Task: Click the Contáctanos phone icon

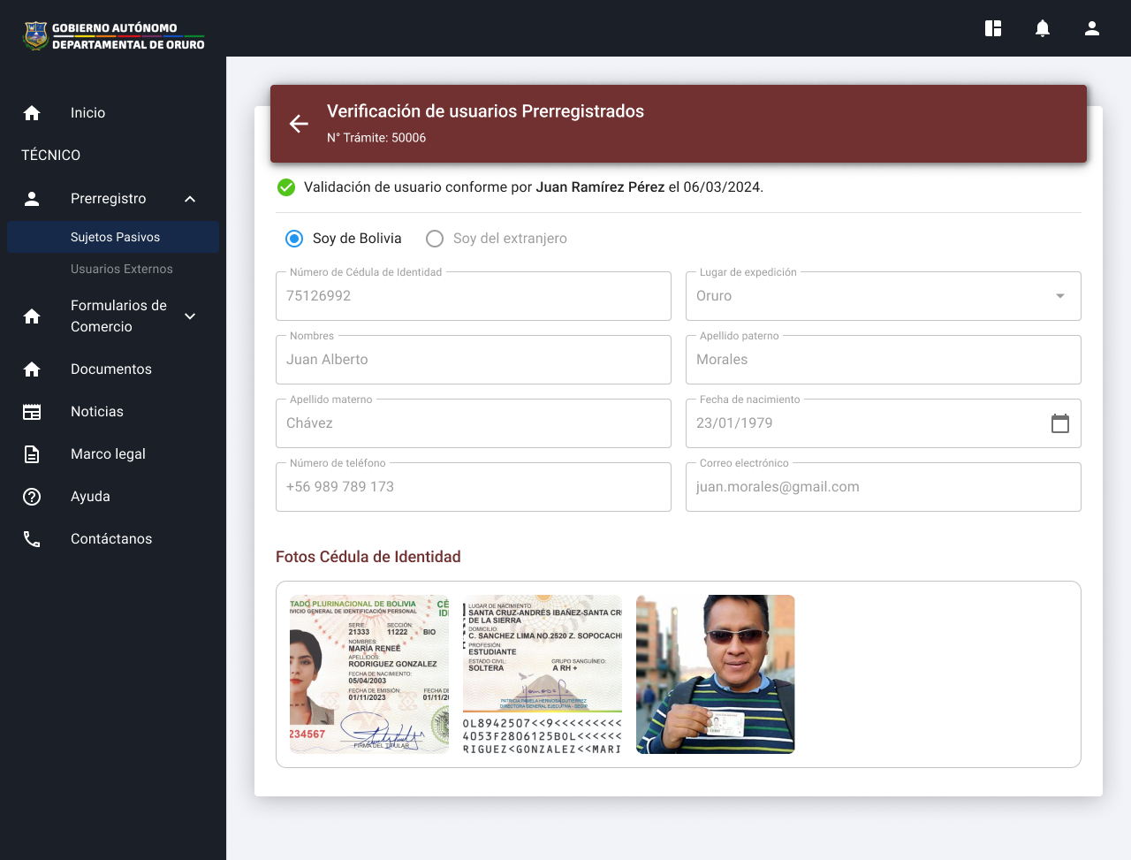Action: (32, 539)
